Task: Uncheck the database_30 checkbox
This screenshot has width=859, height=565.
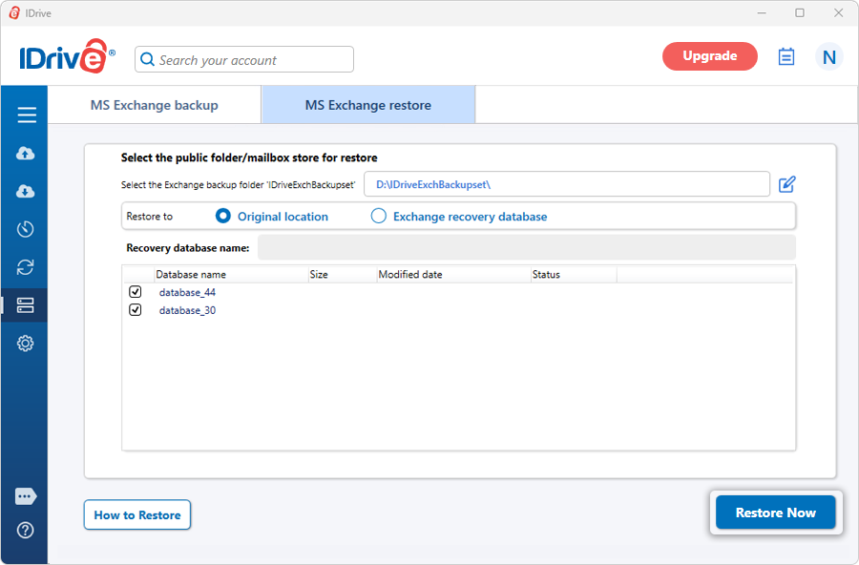Action: [136, 310]
